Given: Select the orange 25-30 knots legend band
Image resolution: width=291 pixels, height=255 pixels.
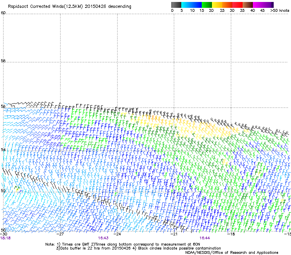Looking at the screenshot, I should [227, 5].
